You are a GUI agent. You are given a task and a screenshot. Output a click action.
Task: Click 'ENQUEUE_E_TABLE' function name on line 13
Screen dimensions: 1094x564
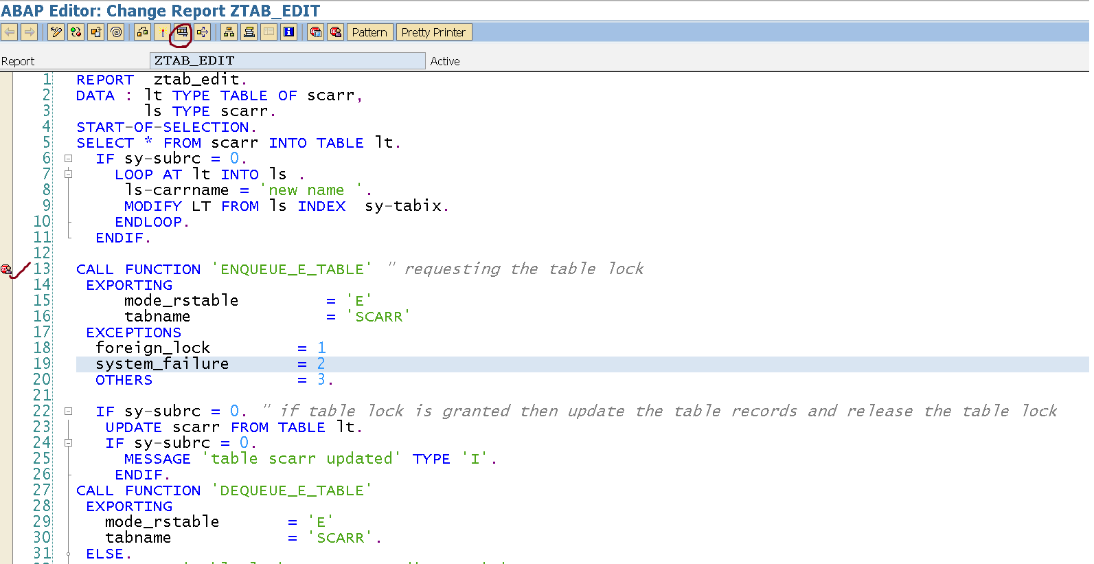[292, 269]
